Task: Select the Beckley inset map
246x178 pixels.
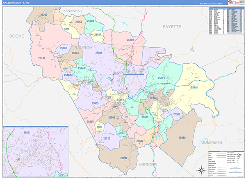Action: coord(36,151)
